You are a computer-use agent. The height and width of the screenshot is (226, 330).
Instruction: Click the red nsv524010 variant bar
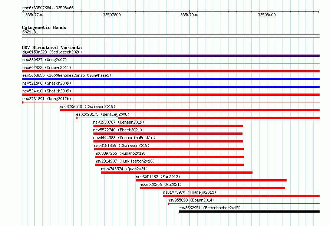click(x=171, y=95)
